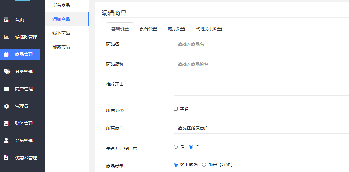Viewport: 349px width, 172px height.
Task: Select 是 for 是否开启多门店
Action: (176, 147)
